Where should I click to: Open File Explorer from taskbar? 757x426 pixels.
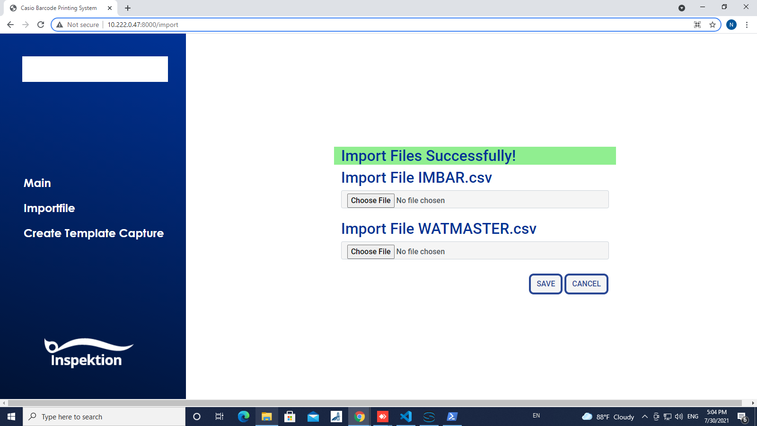266,417
